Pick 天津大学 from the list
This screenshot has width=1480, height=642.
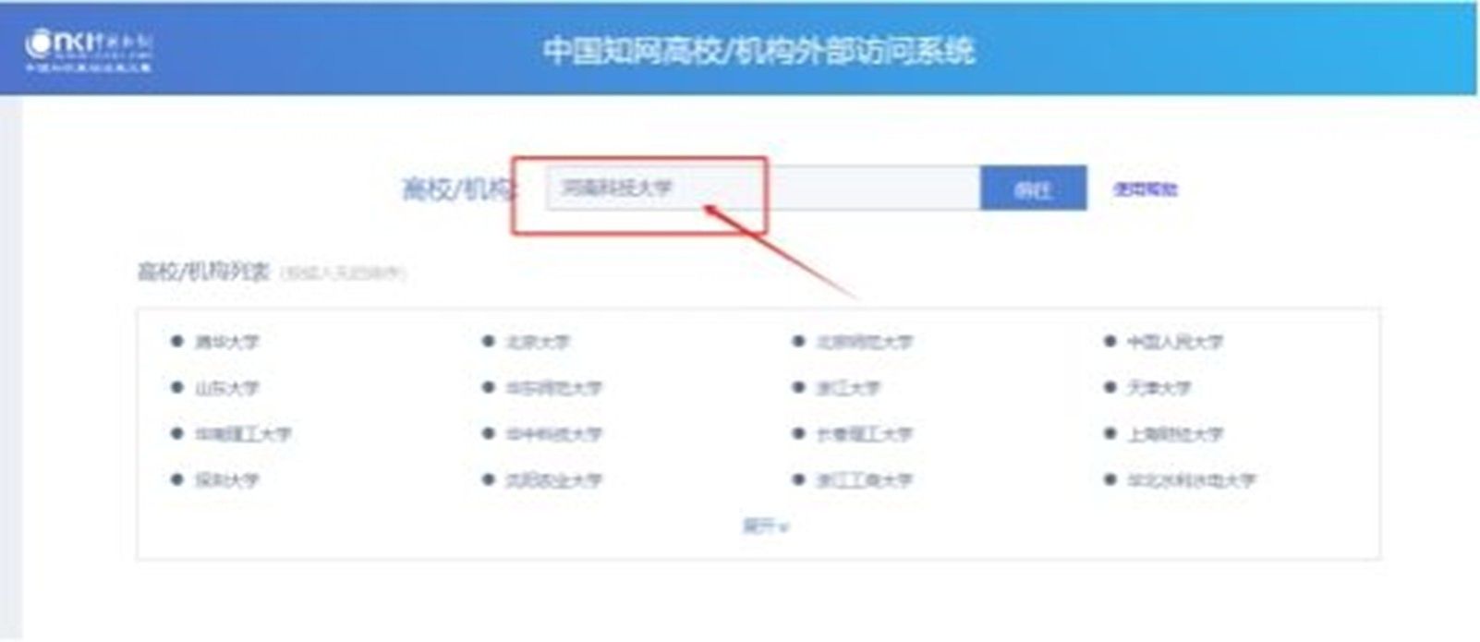coord(1159,388)
